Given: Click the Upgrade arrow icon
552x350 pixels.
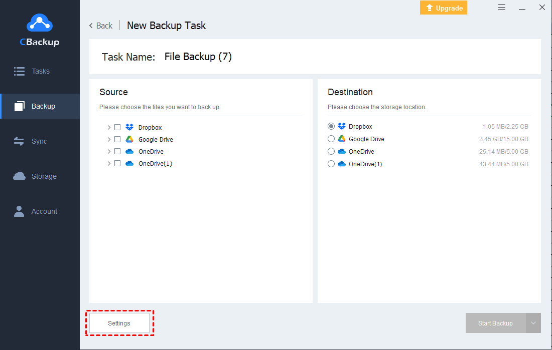Looking at the screenshot, I should point(429,8).
